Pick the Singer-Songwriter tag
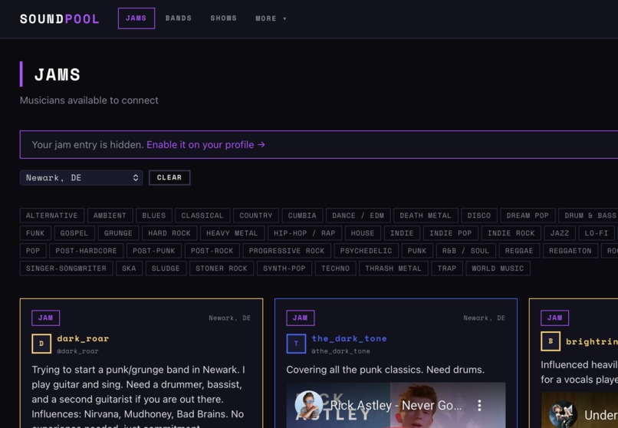 coord(66,268)
